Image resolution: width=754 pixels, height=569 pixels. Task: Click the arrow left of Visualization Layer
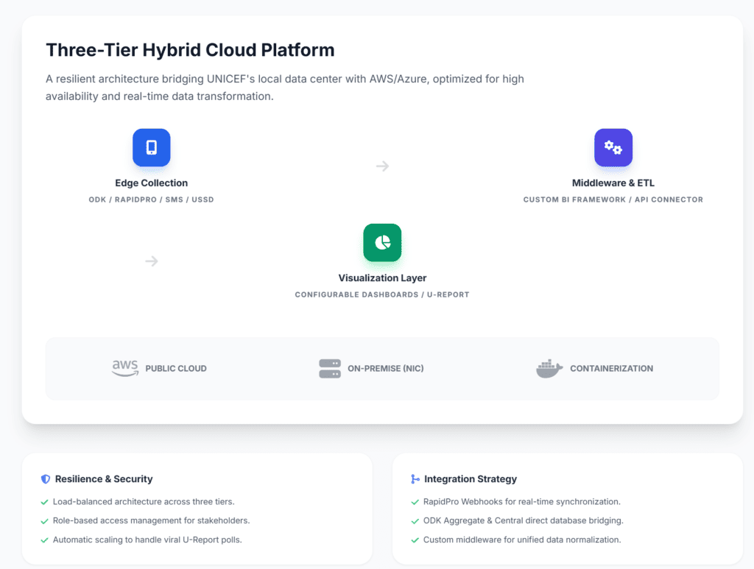(x=152, y=261)
